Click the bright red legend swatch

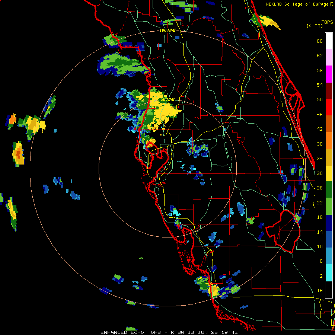tap(329, 107)
